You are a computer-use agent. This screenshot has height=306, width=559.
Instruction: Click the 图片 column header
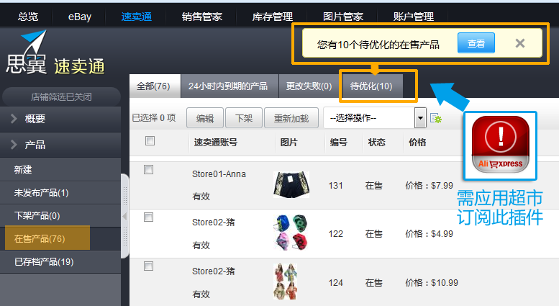pyautogui.click(x=288, y=143)
